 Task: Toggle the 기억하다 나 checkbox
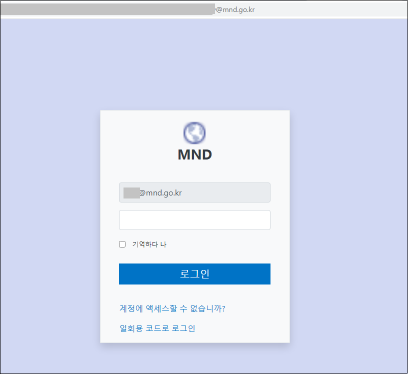click(122, 244)
